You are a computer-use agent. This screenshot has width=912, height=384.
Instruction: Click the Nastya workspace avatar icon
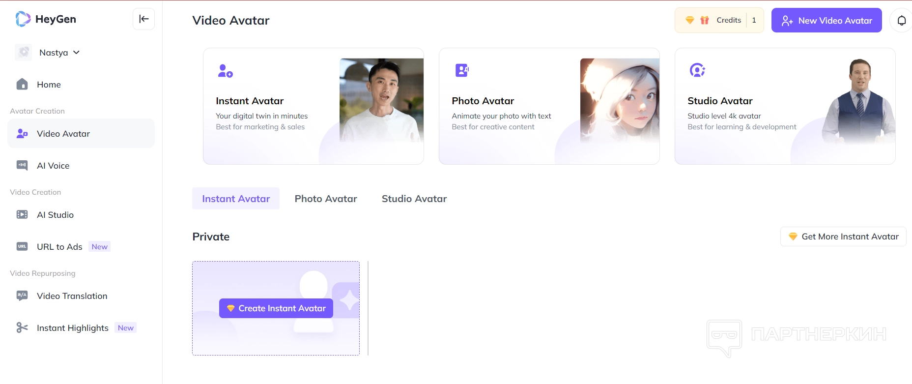(24, 52)
